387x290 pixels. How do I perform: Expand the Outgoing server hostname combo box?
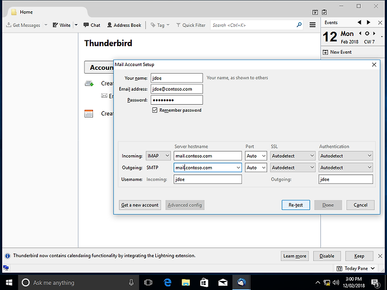tap(238, 168)
